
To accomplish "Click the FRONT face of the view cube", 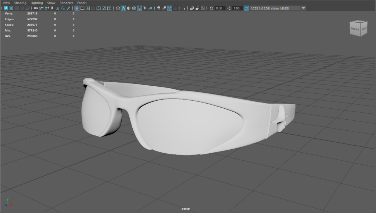I will tap(355, 29).
